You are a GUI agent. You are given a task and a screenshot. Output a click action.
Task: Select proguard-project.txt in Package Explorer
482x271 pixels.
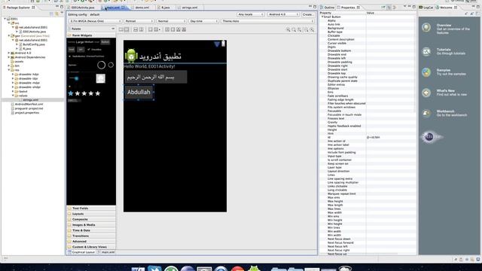pyautogui.click(x=29, y=108)
